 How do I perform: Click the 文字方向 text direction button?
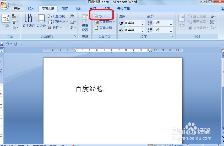click(x=29, y=23)
